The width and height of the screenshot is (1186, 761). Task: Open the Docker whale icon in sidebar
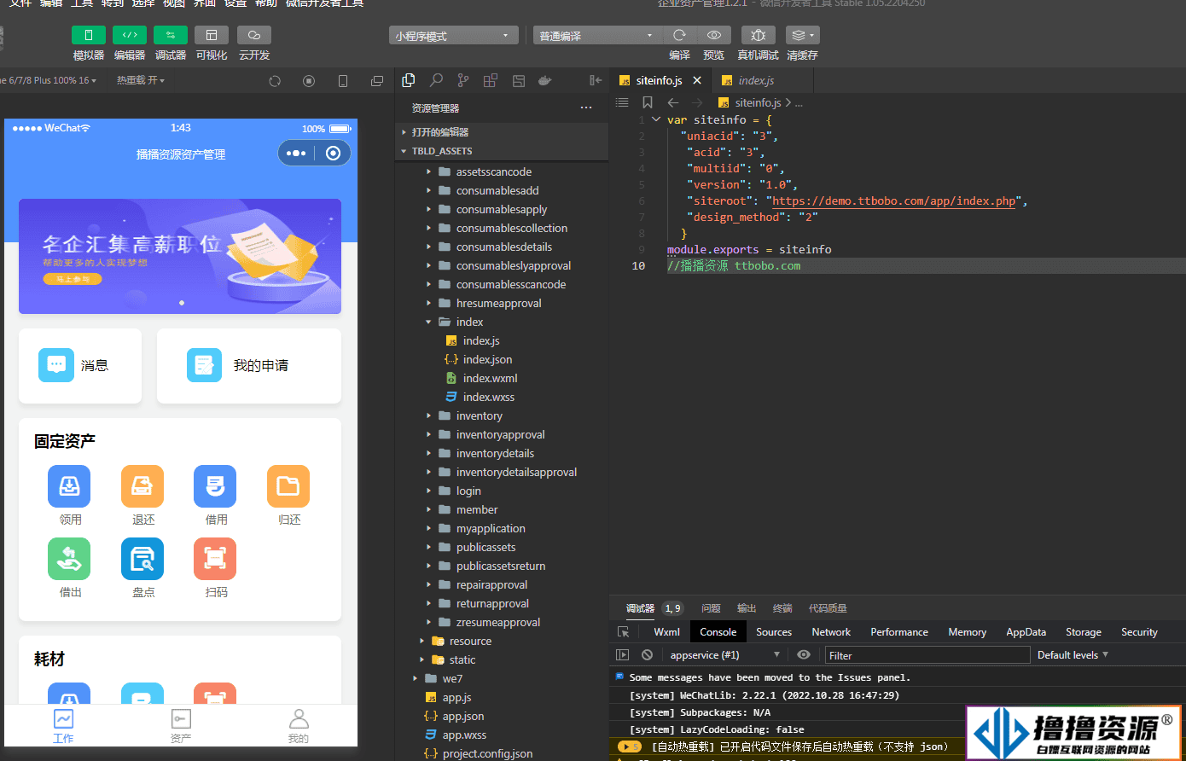pyautogui.click(x=545, y=80)
